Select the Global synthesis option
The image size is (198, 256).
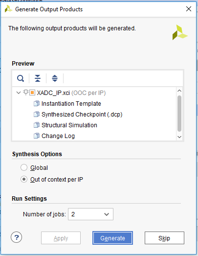coord(24,167)
